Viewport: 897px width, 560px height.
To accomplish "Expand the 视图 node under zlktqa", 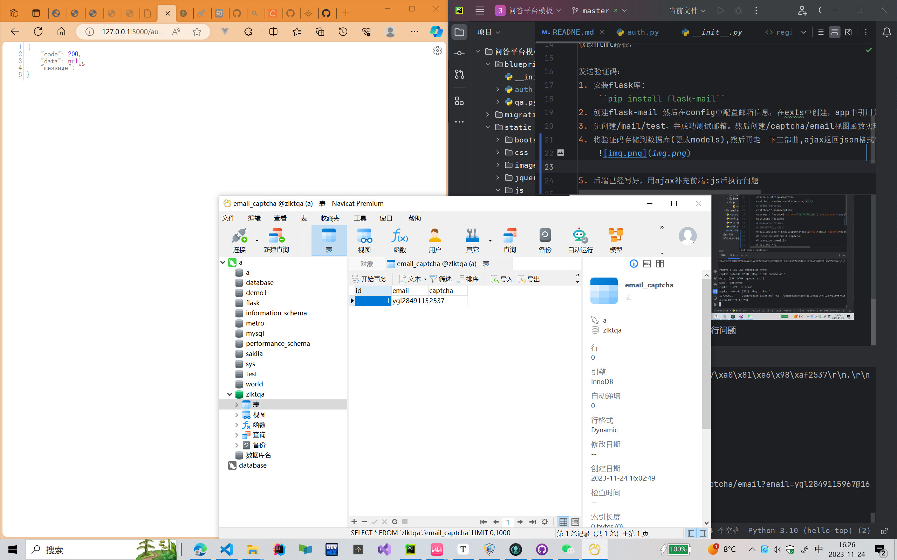I will click(x=237, y=415).
